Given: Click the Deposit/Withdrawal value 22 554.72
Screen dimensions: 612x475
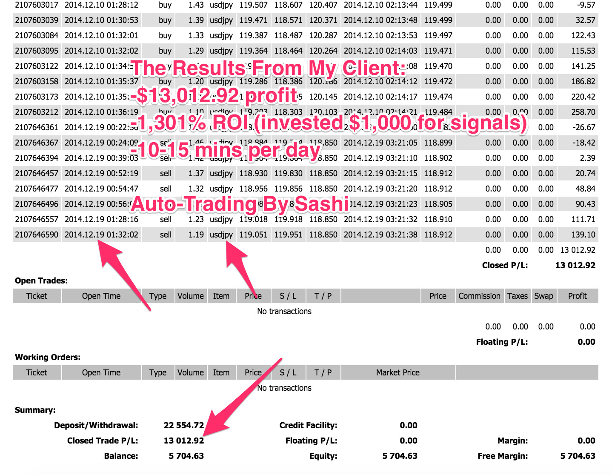Looking at the screenshot, I should pos(183,425).
